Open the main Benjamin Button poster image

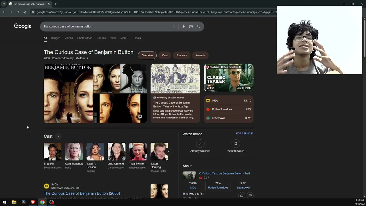coord(68,94)
